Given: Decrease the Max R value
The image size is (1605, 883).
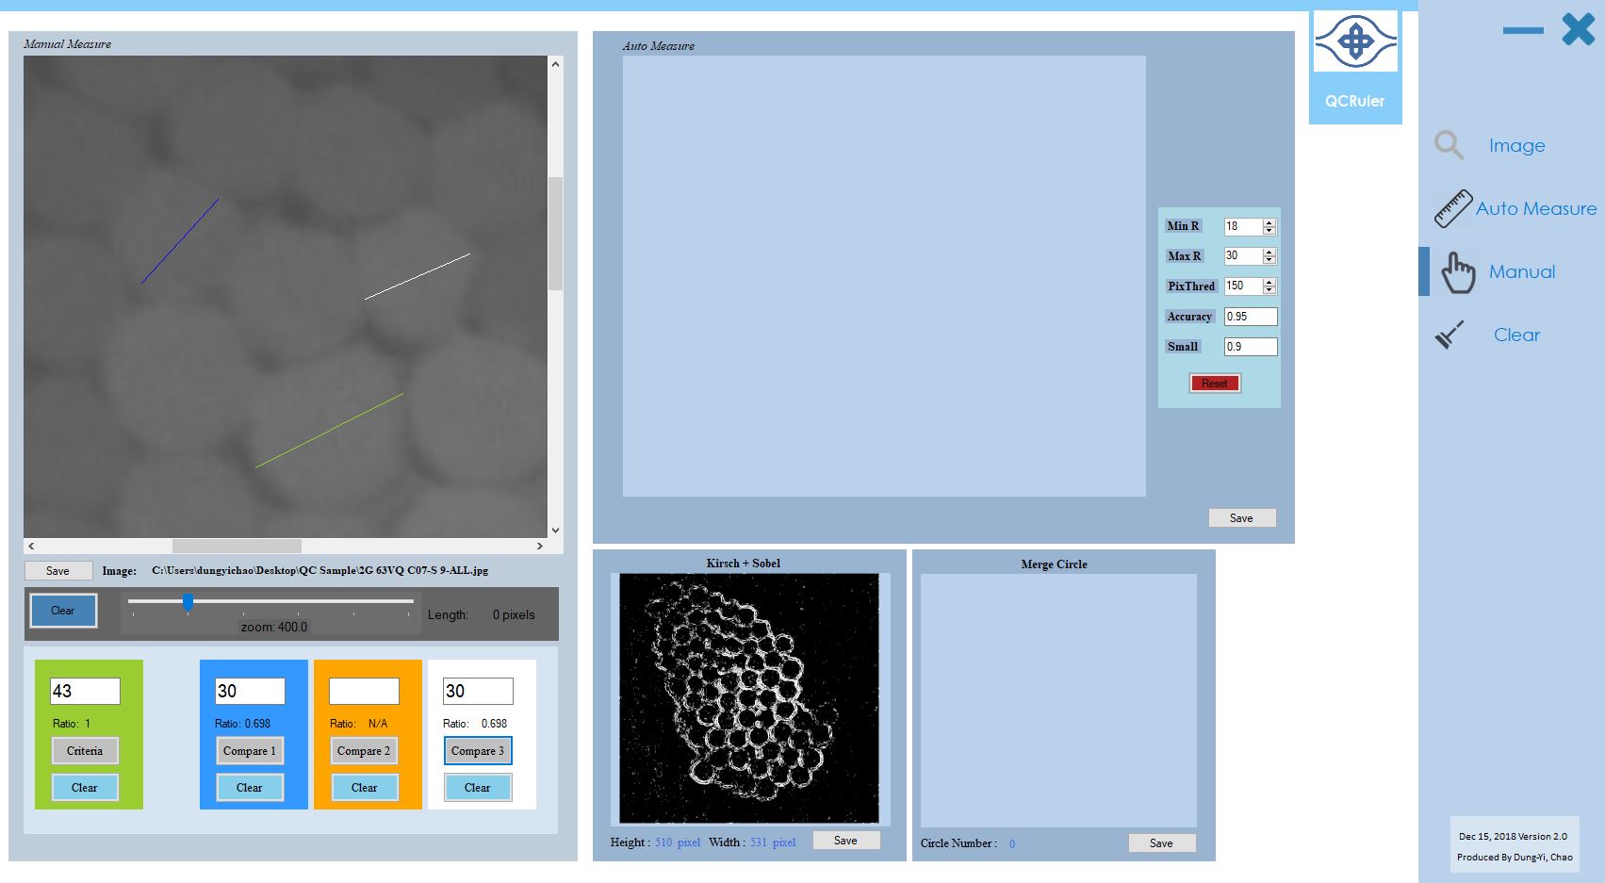Looking at the screenshot, I should tap(1269, 260).
